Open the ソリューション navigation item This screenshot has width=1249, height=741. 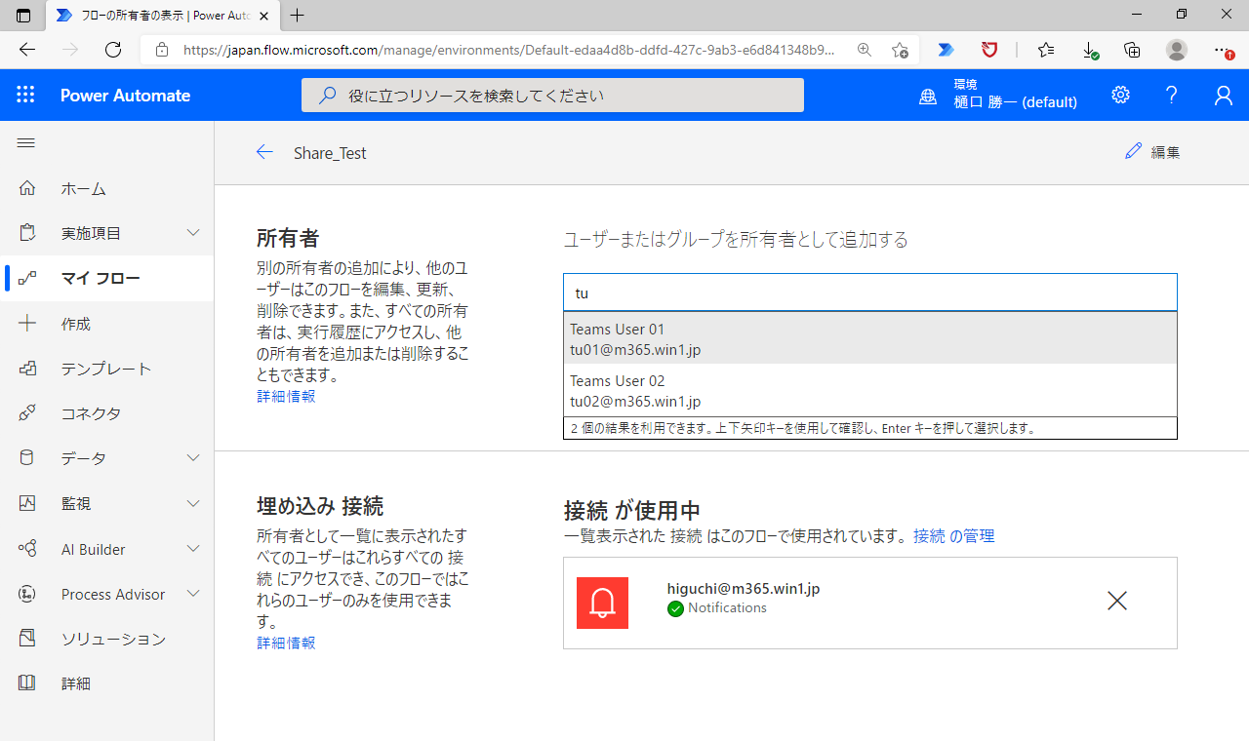coord(107,639)
